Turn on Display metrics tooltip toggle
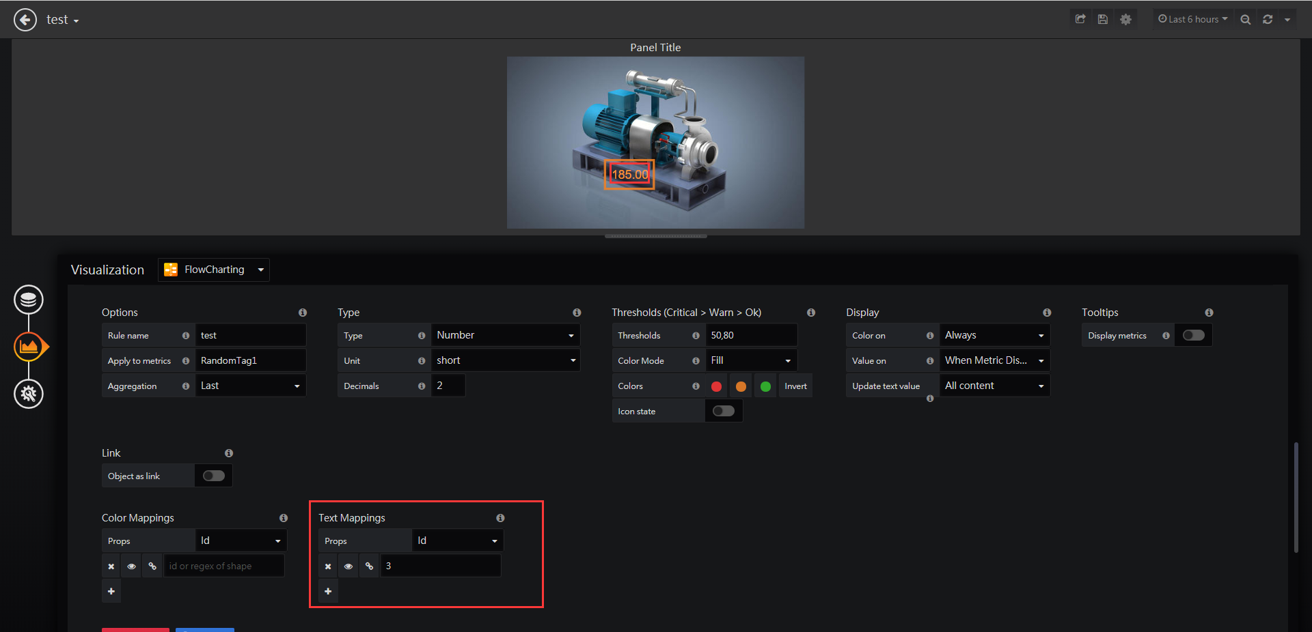Viewport: 1312px width, 632px height. click(1193, 335)
